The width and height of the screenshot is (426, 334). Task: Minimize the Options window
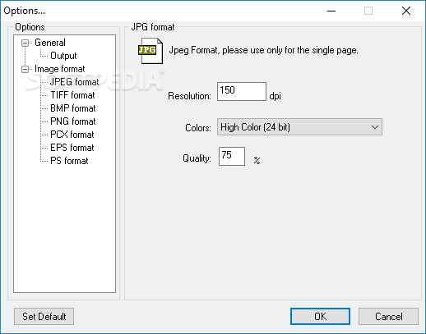coord(331,11)
